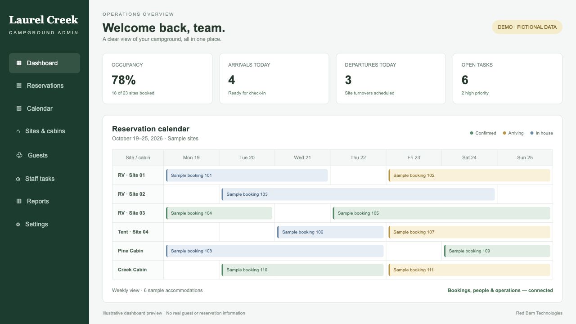Click the green Confirmed legend dot
Viewport: 576px width, 324px height.
pos(472,133)
